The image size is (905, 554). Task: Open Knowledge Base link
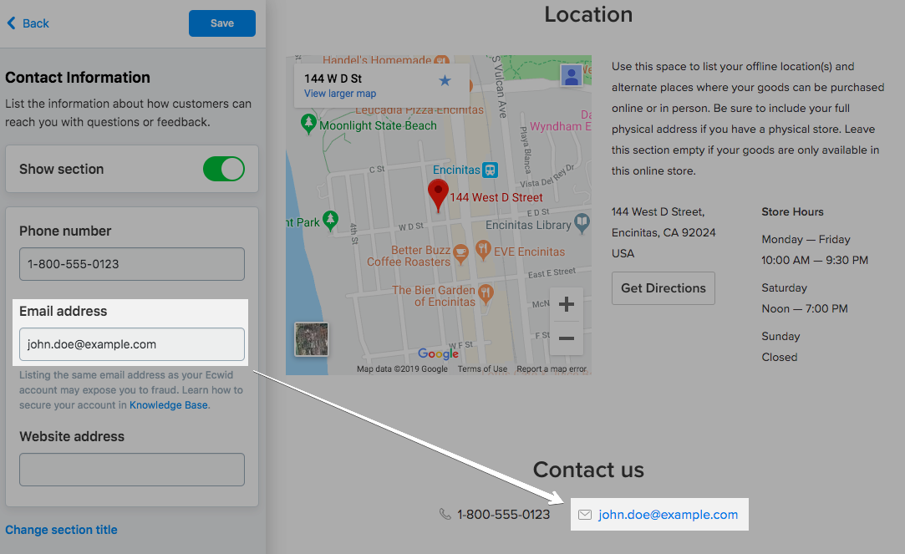click(168, 404)
